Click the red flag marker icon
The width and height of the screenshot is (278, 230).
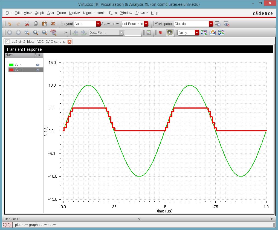click(161, 33)
